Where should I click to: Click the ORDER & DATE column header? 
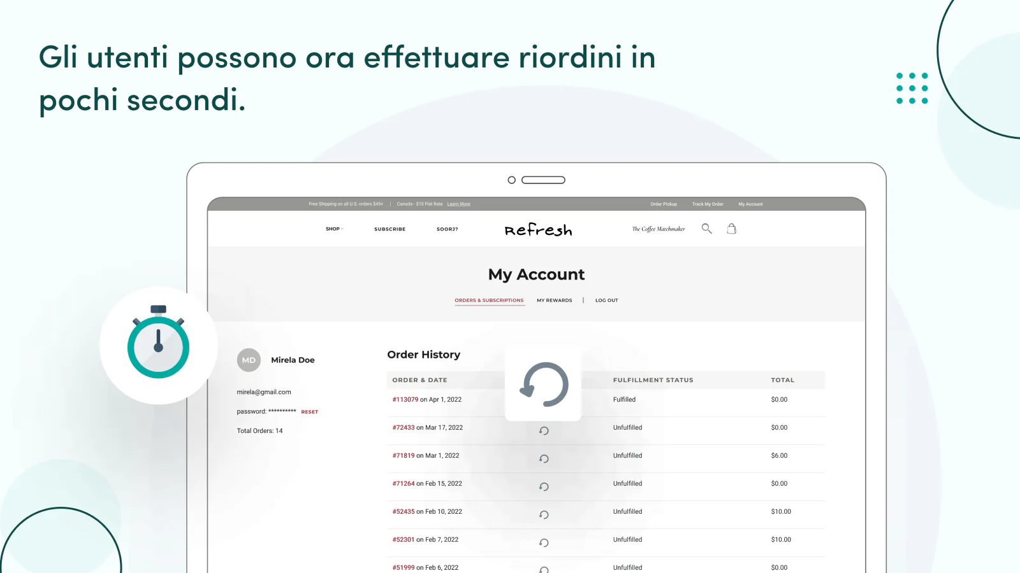pyautogui.click(x=419, y=380)
